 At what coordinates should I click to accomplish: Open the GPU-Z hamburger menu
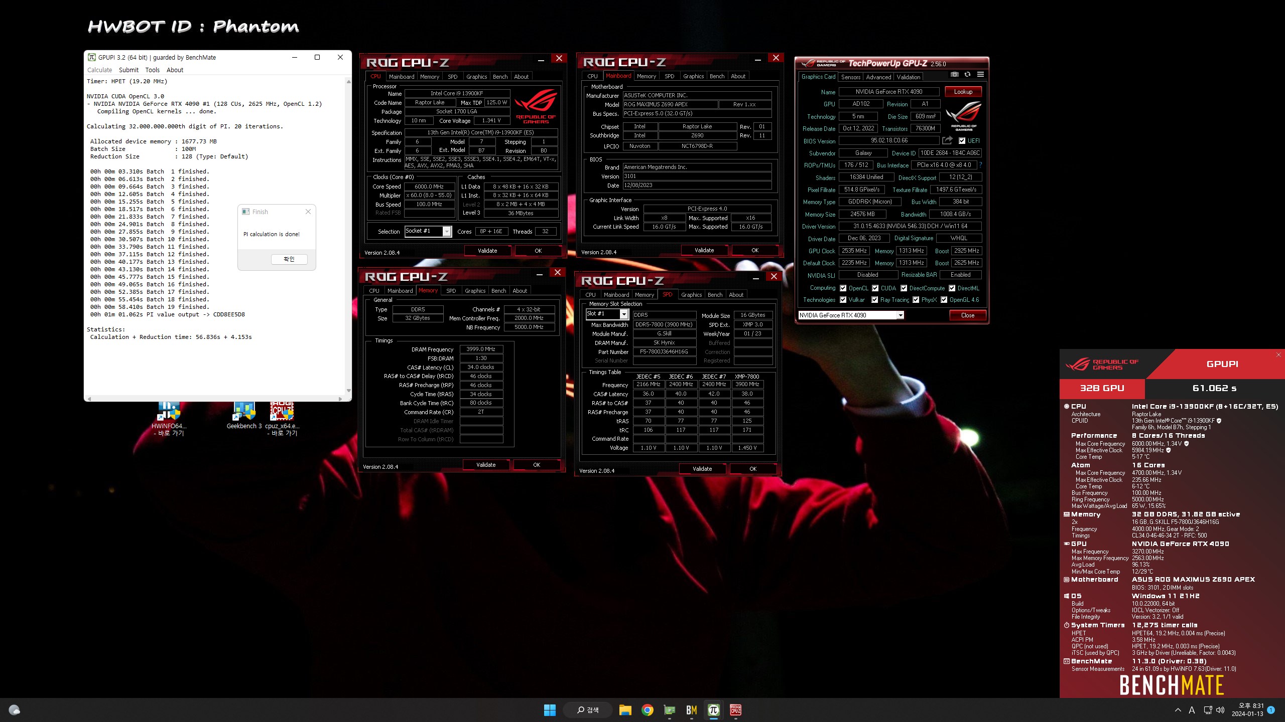(980, 75)
